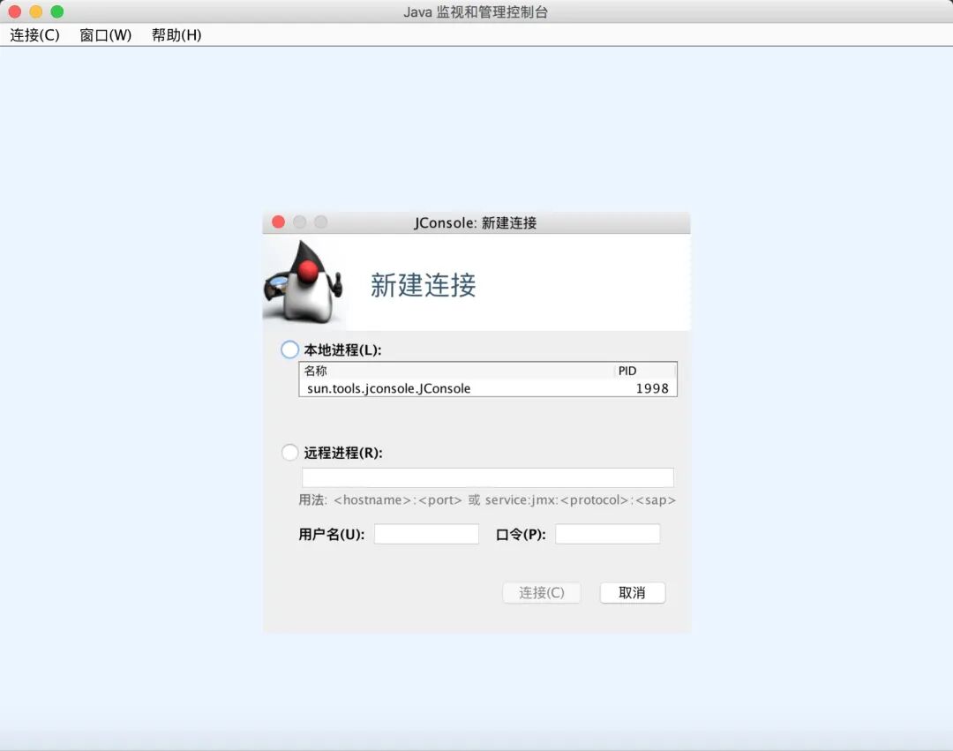Minimize the main console window
The image size is (953, 751).
click(x=36, y=11)
